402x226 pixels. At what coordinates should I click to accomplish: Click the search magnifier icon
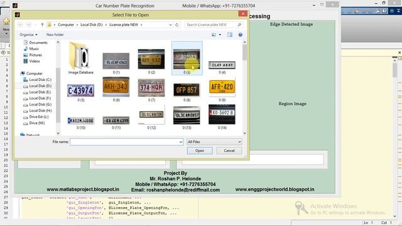[239, 25]
